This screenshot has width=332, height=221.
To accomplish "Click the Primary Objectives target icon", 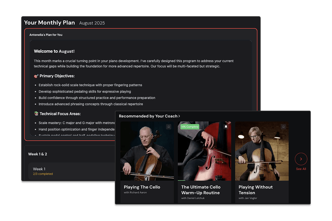I will (36, 76).
